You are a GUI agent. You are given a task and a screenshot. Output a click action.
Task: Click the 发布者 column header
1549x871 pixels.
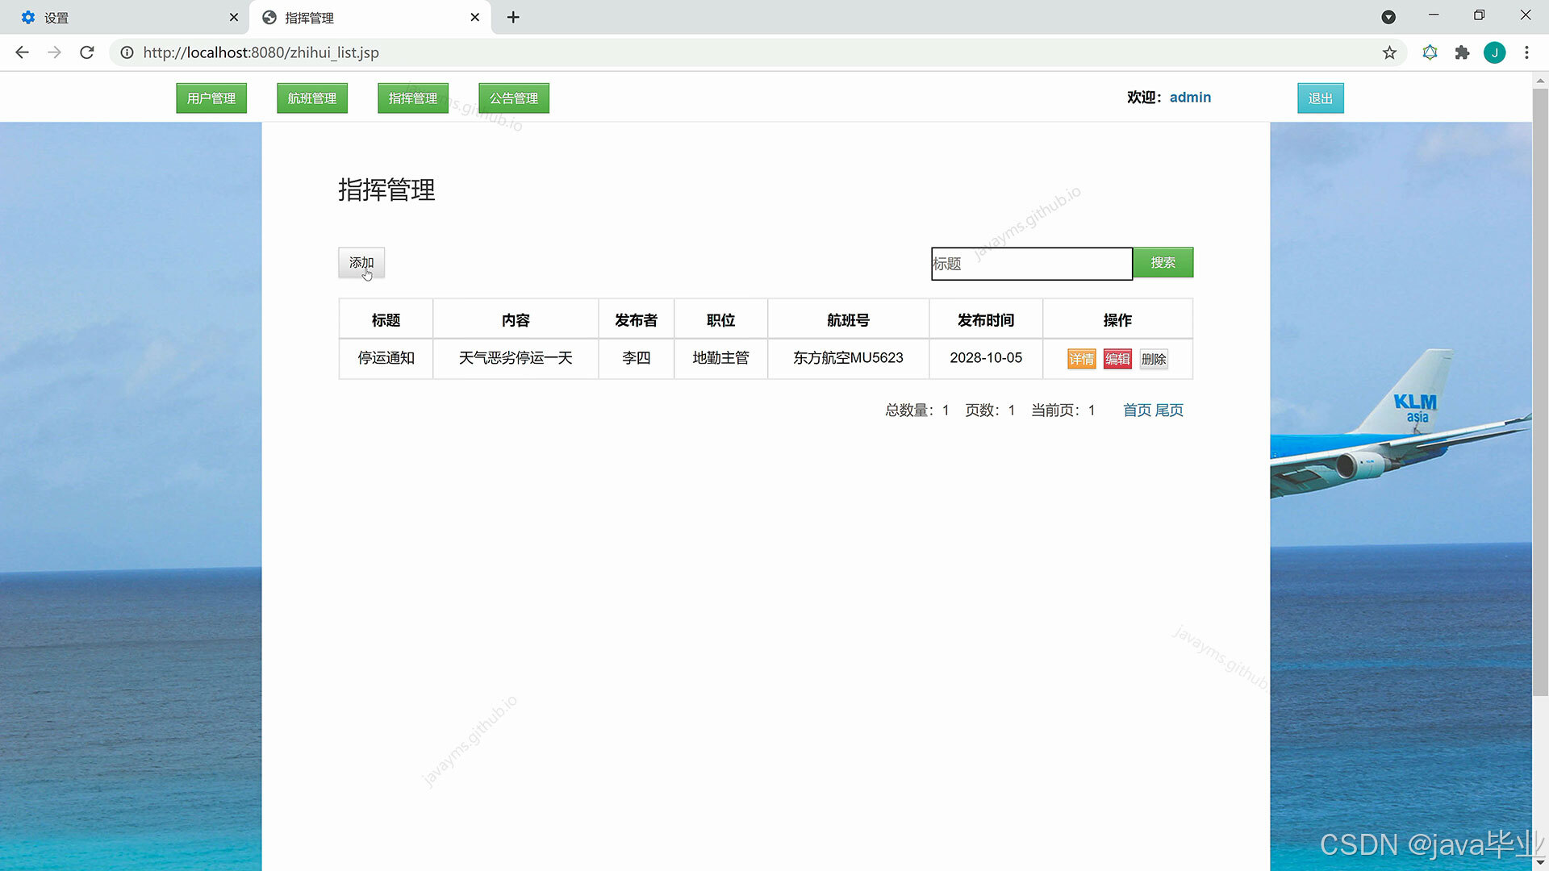pyautogui.click(x=637, y=320)
